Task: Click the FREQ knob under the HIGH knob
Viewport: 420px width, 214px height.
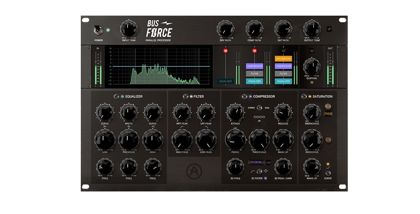Action: [x=153, y=167]
